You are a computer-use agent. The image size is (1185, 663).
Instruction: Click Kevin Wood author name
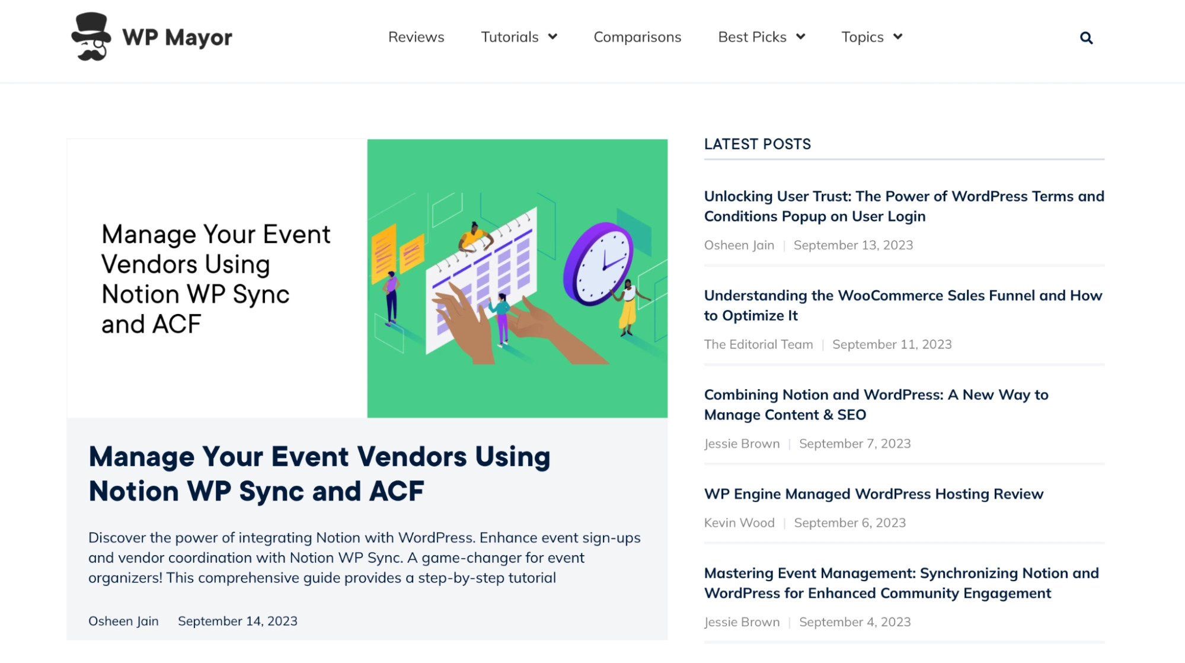(x=739, y=523)
